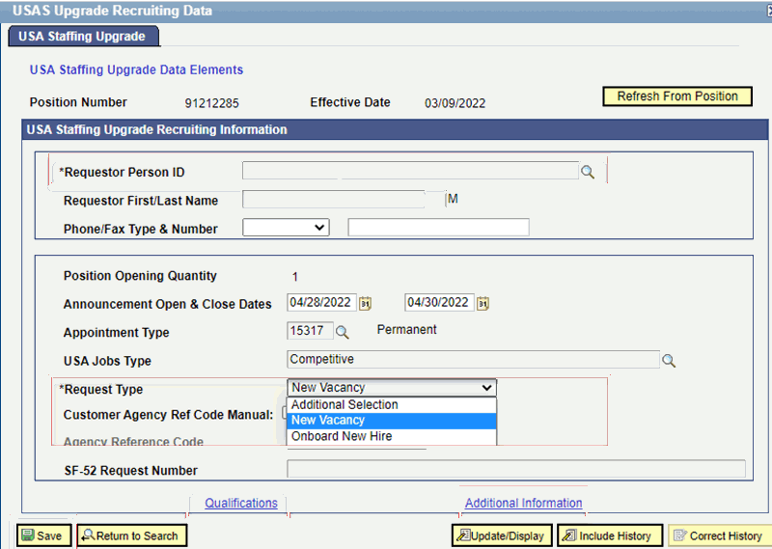Screen dimensions: 772x549
Task: Click Include History button
Action: pos(610,535)
